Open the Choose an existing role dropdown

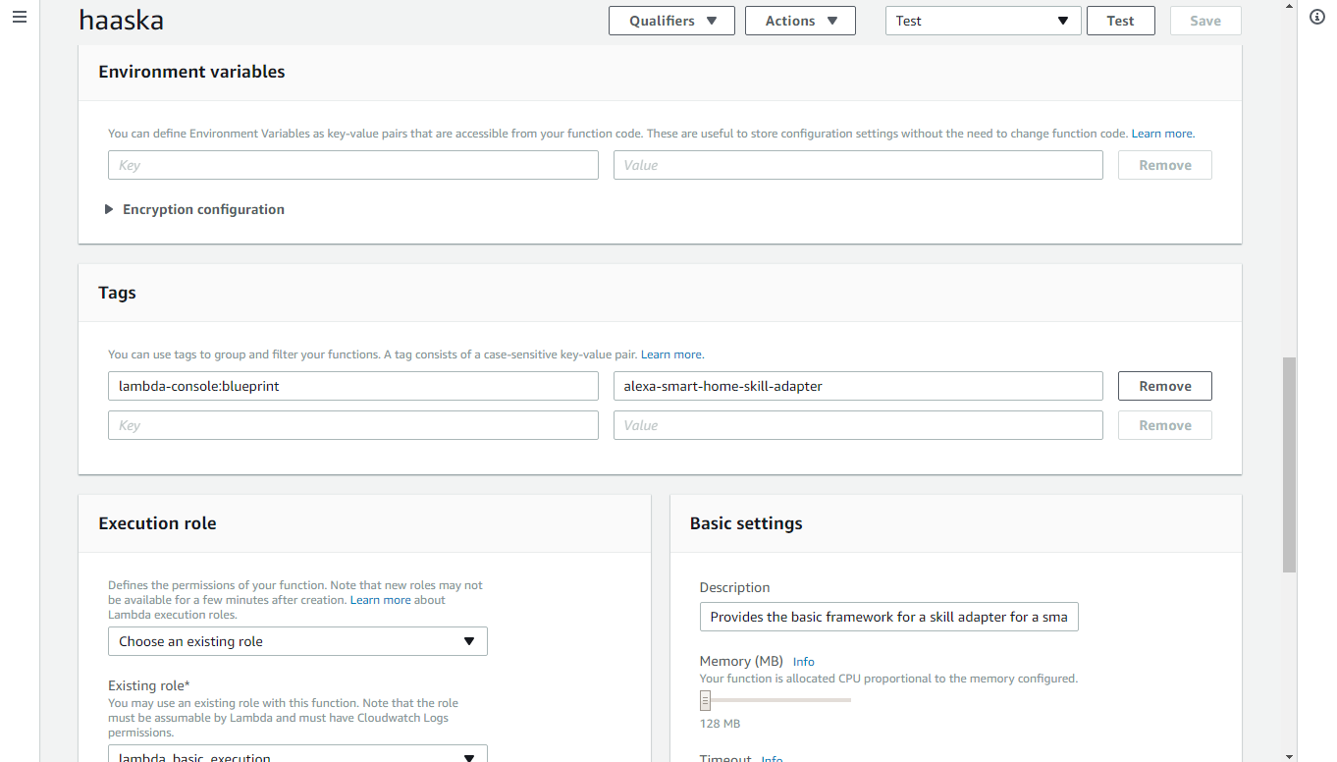[x=297, y=641]
